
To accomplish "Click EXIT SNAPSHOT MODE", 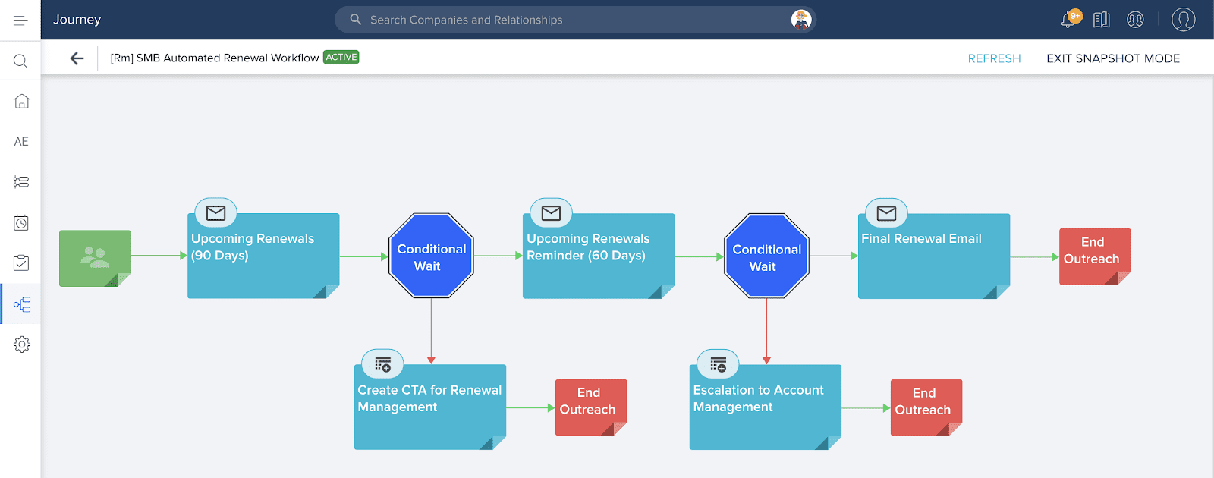I will [1112, 58].
